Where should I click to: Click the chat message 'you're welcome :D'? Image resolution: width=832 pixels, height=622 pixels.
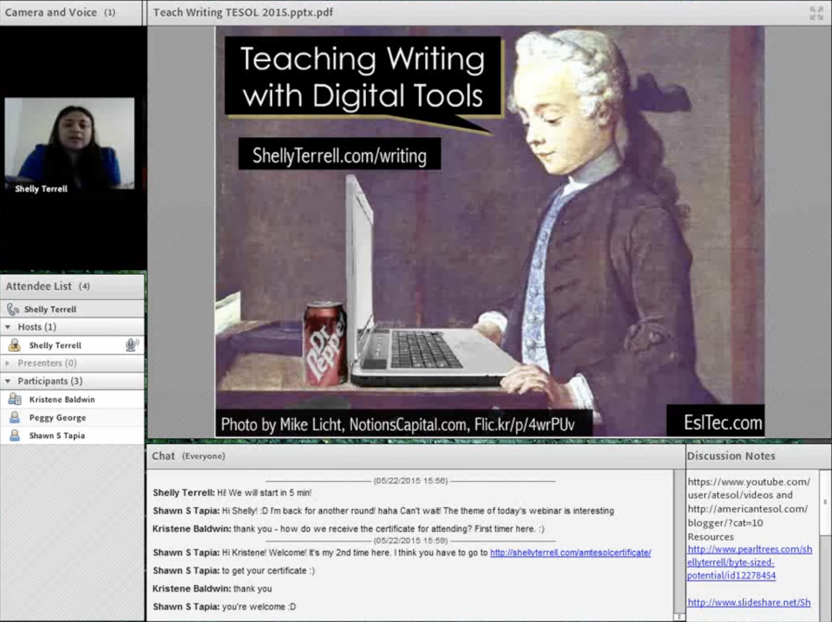[258, 607]
